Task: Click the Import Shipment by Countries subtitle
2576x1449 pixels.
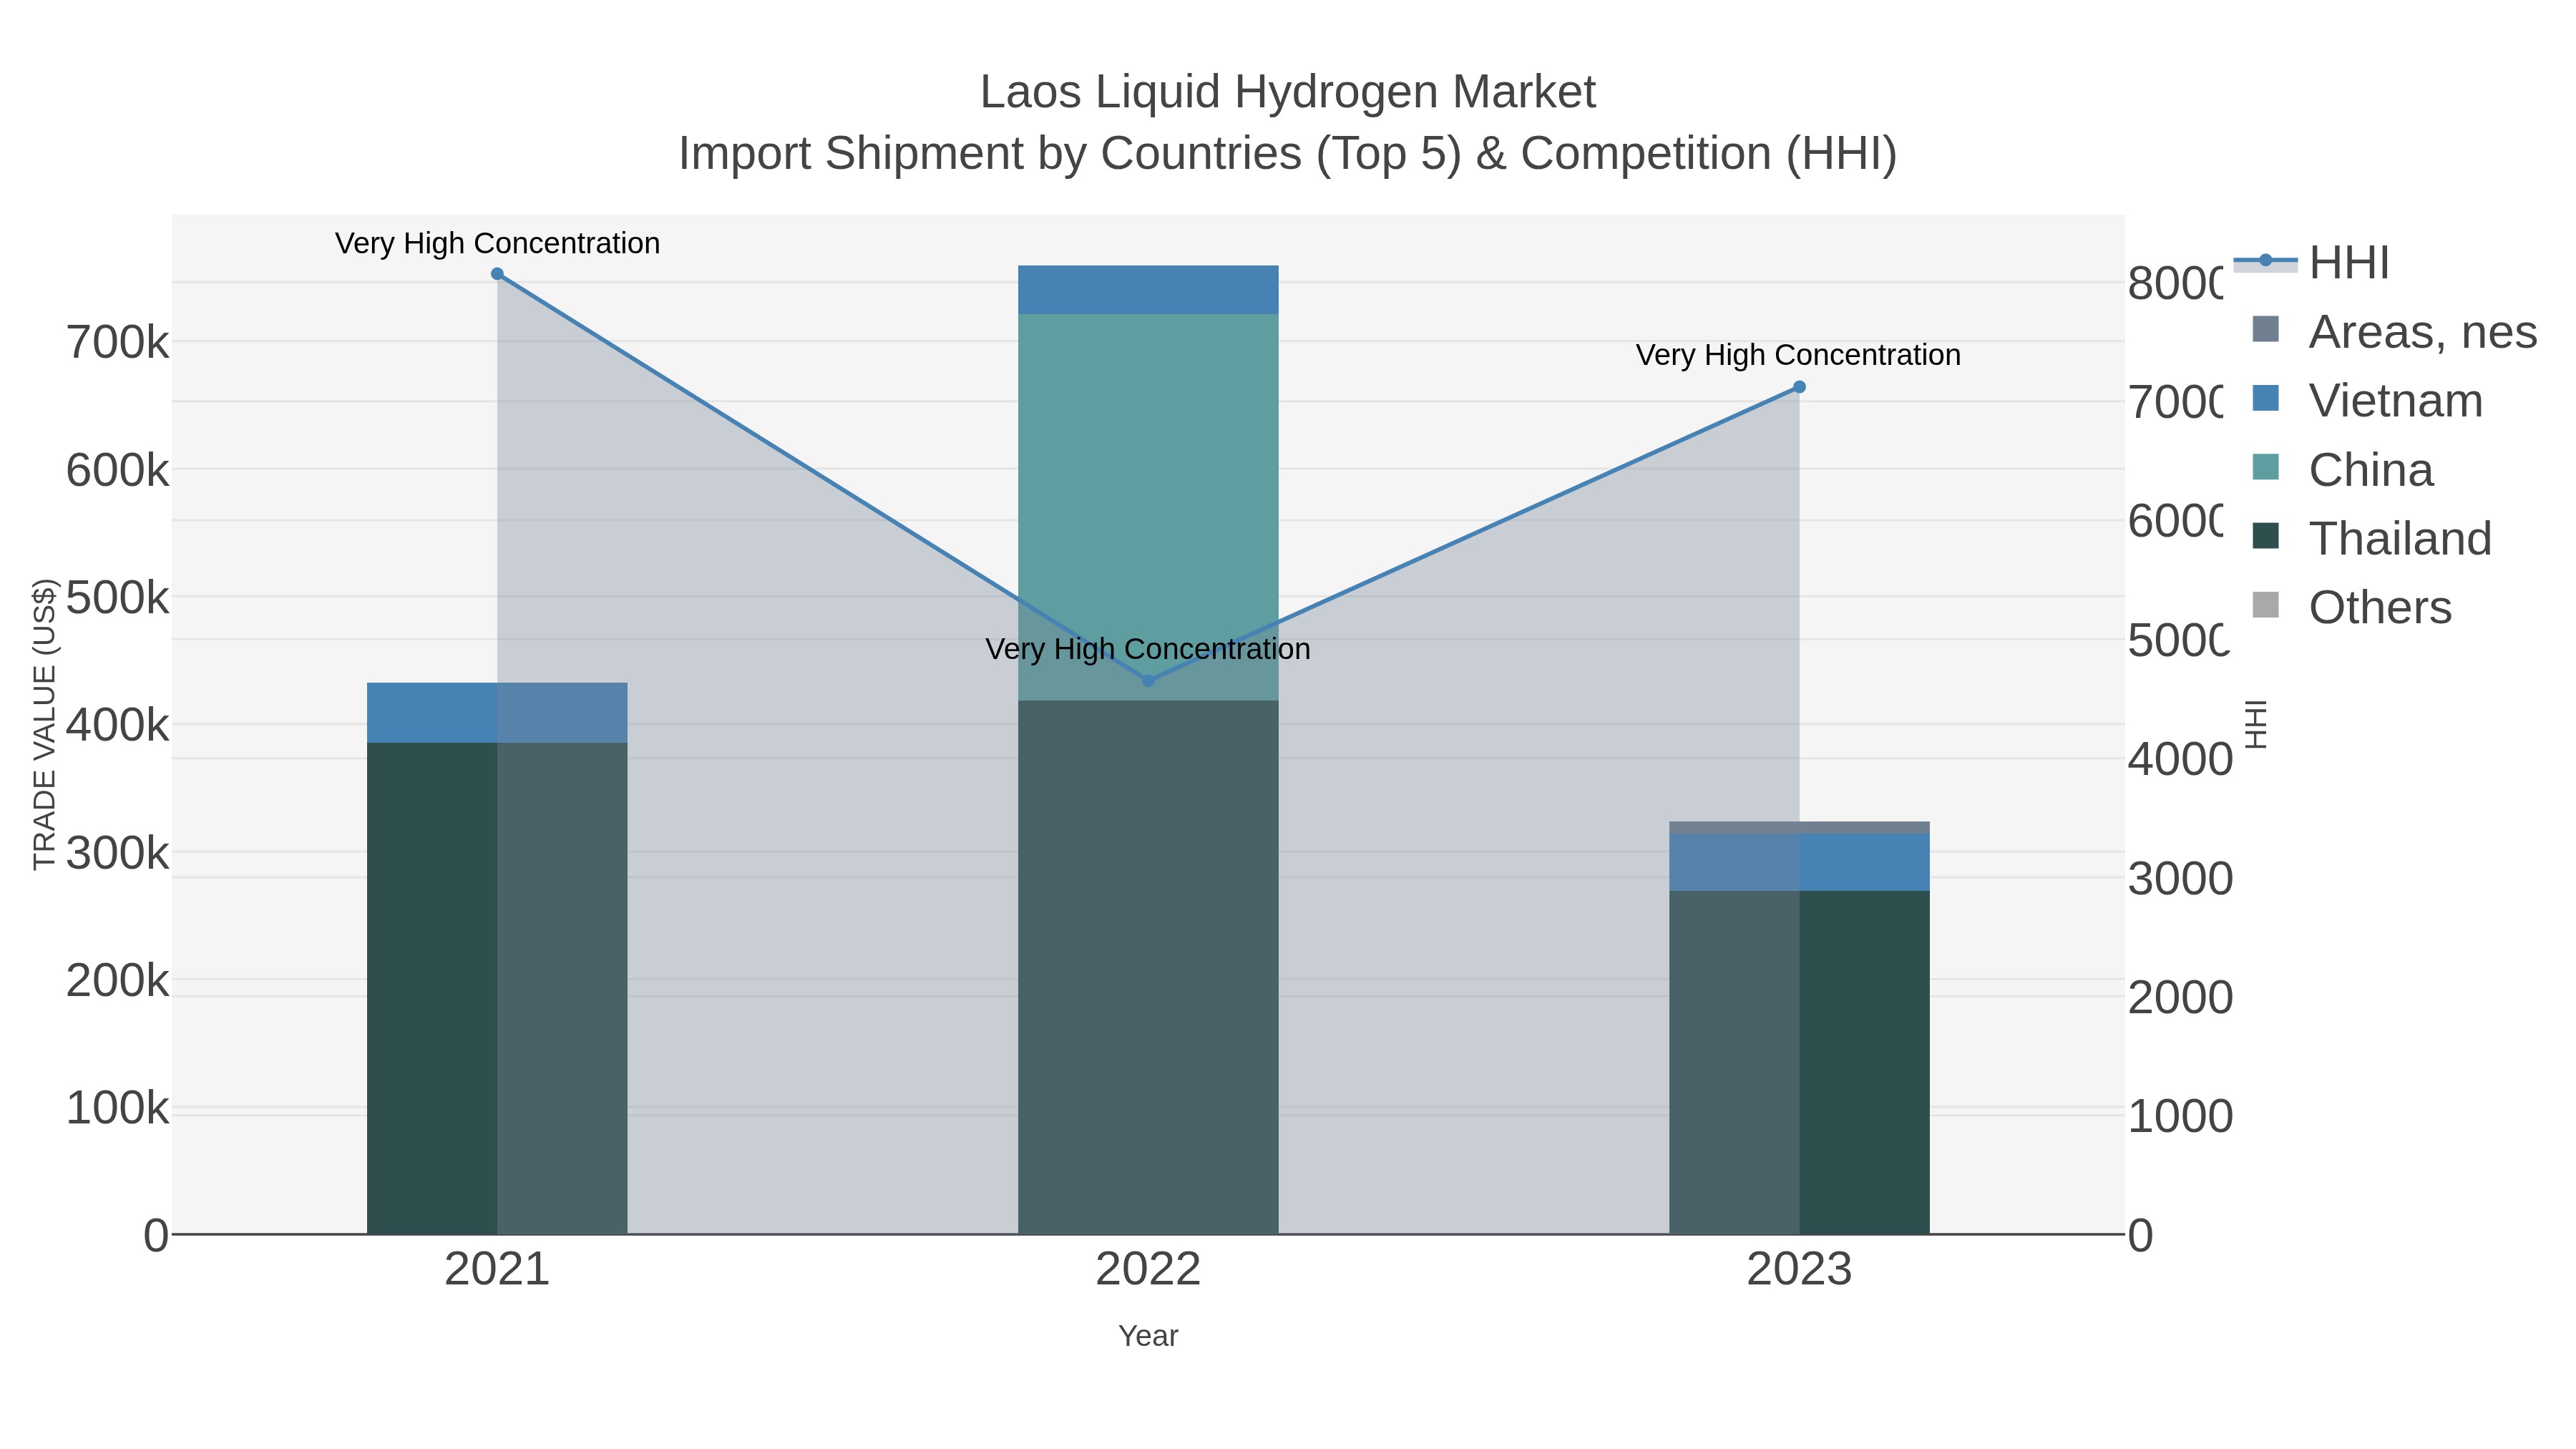Action: point(1288,154)
